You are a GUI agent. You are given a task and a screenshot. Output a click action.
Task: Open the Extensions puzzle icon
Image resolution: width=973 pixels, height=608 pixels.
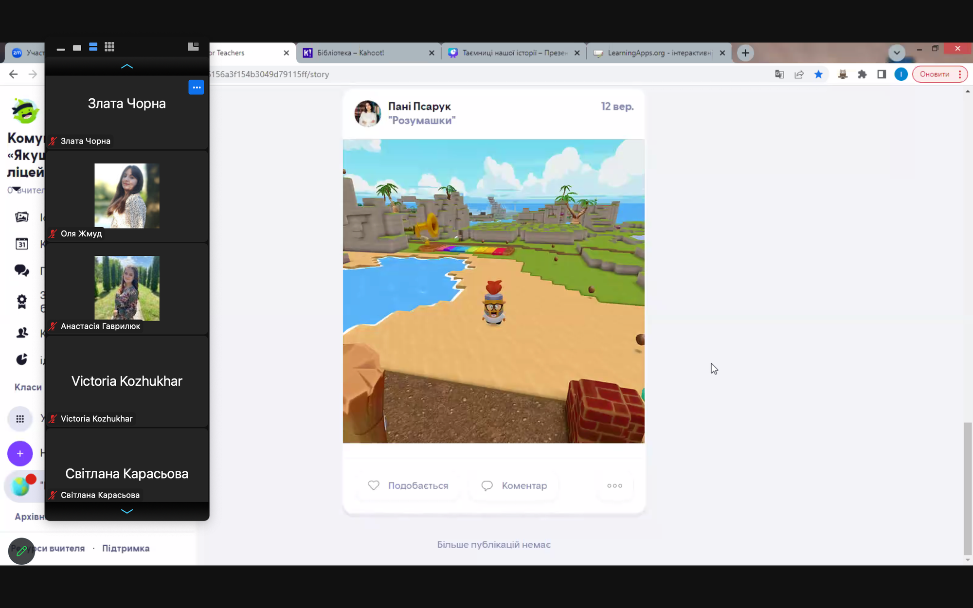[862, 74]
